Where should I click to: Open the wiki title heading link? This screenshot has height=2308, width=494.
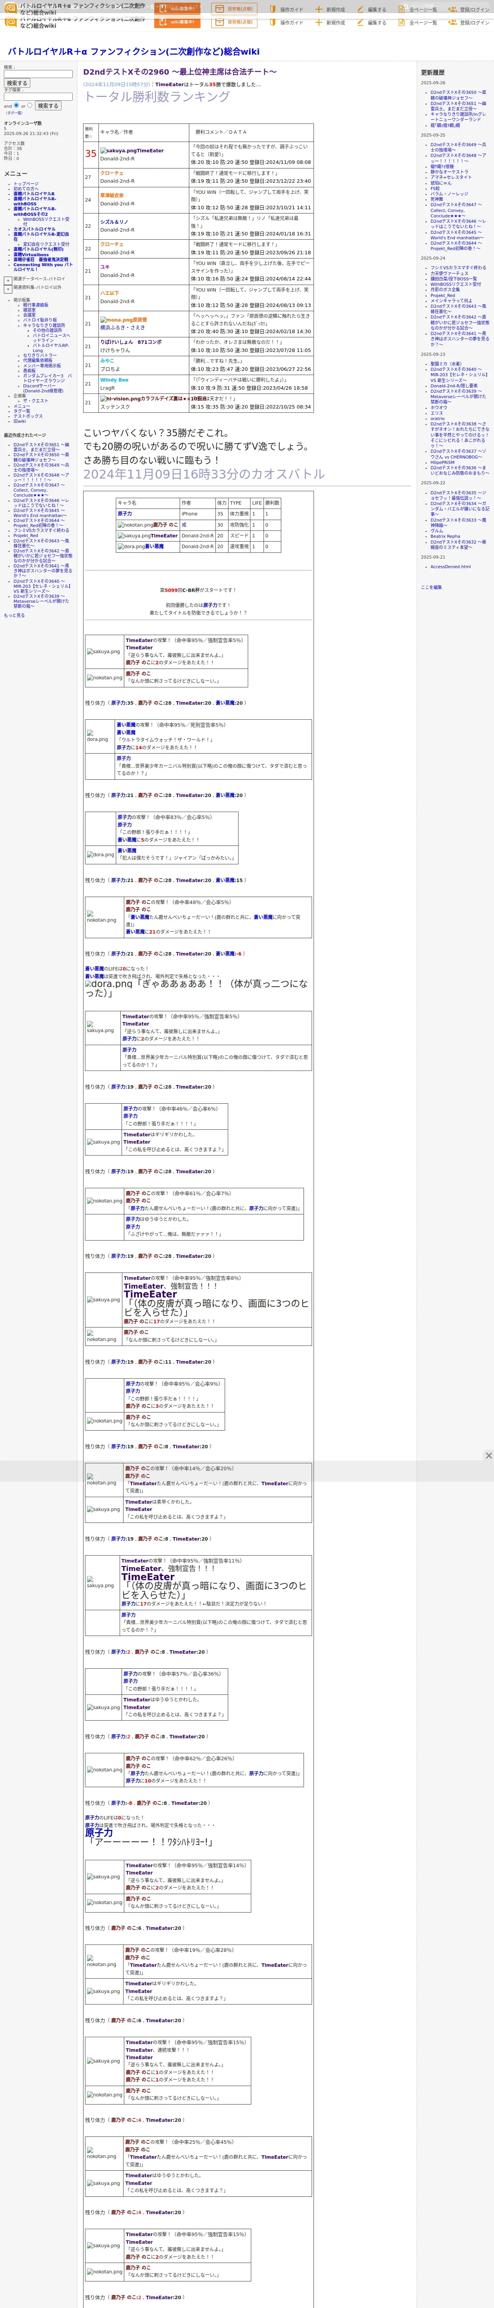(x=134, y=51)
